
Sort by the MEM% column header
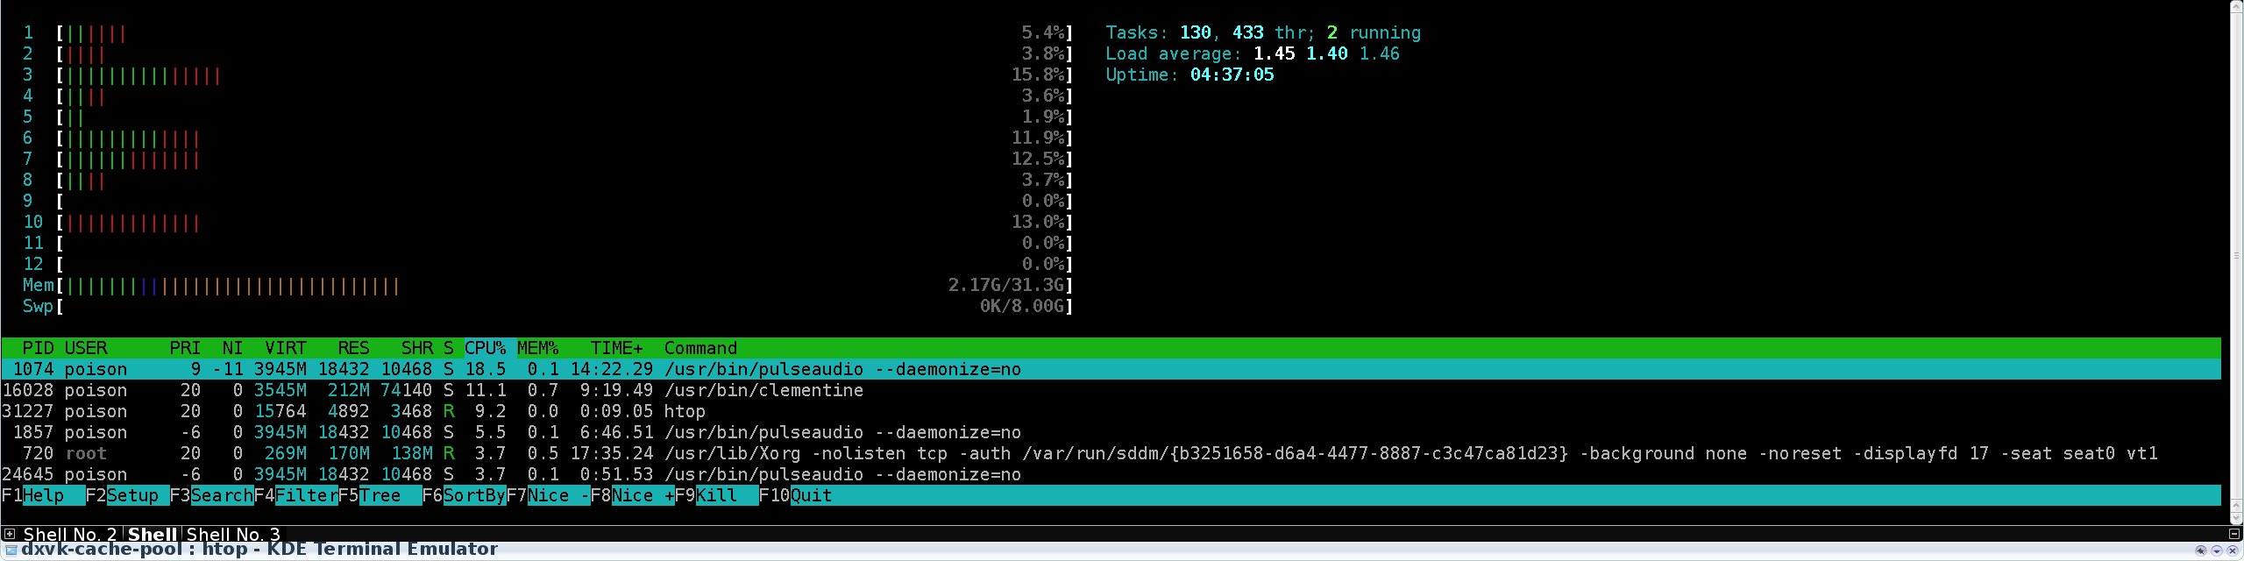coord(538,348)
